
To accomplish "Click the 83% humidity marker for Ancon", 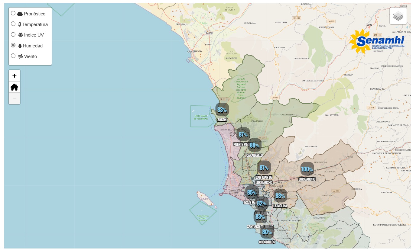I will pos(222,110).
